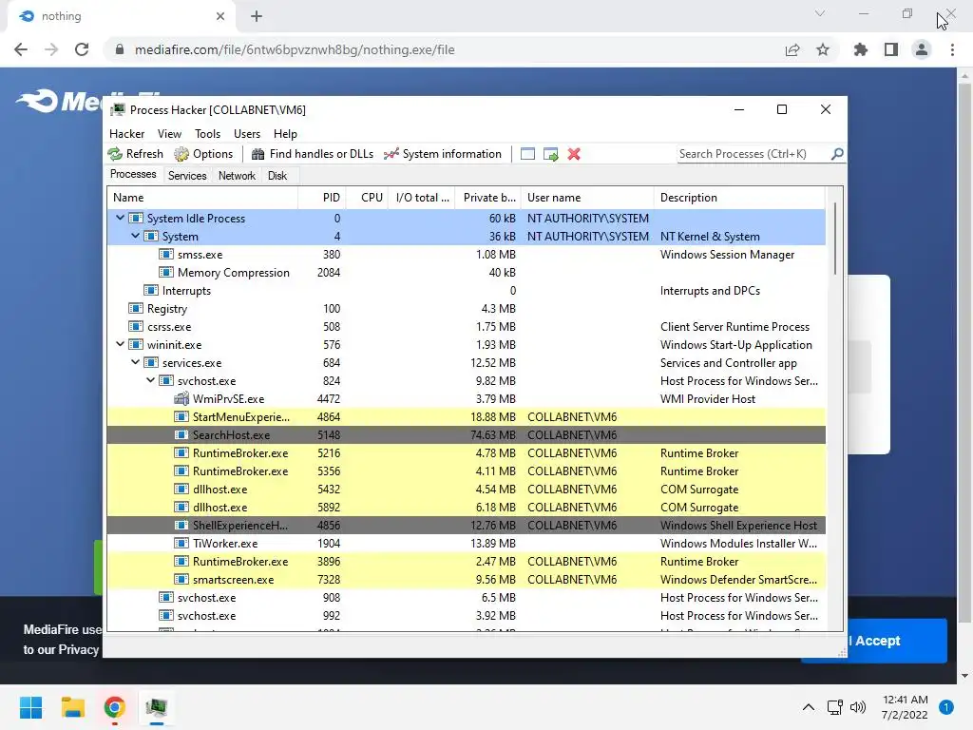This screenshot has height=730, width=973.
Task: Select the Registry process row
Action: click(466, 309)
